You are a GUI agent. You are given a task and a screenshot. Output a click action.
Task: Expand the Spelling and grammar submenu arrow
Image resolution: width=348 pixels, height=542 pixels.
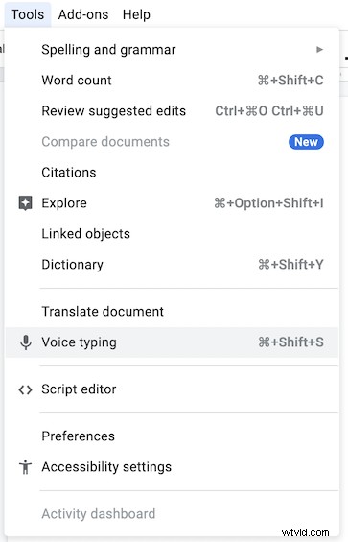point(319,50)
